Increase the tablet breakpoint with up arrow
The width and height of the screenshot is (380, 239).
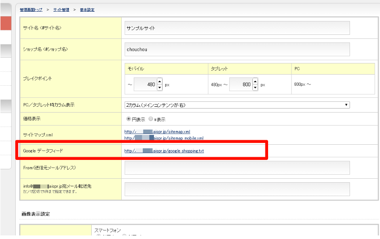click(255, 81)
